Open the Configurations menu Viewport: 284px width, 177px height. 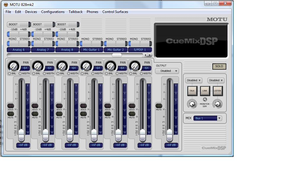53,12
